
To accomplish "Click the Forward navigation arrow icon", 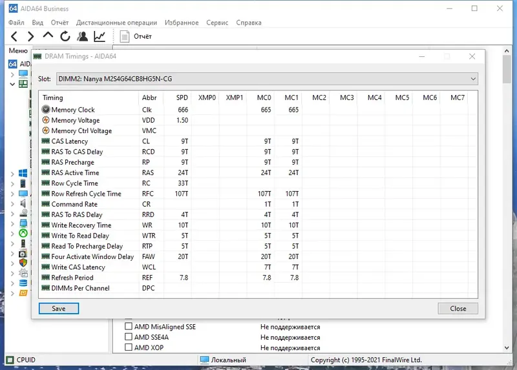I will click(30, 36).
